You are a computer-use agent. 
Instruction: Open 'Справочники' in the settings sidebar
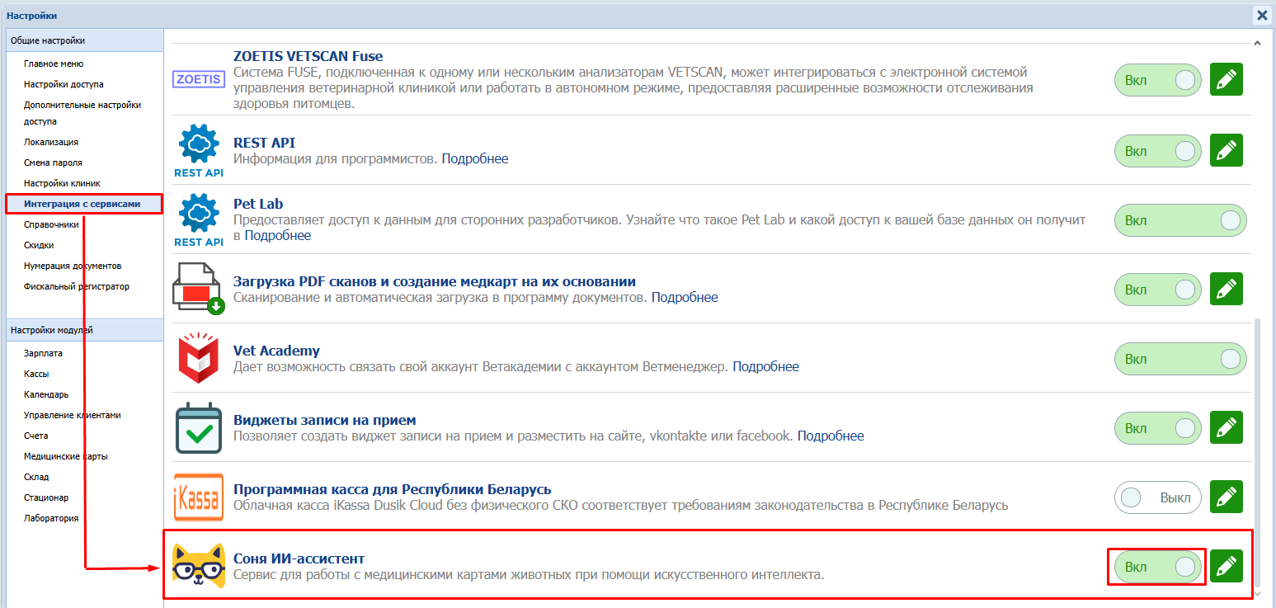[52, 224]
